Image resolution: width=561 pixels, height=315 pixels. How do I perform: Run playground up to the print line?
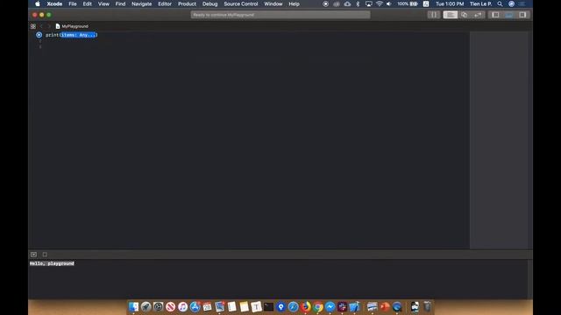[39, 35]
